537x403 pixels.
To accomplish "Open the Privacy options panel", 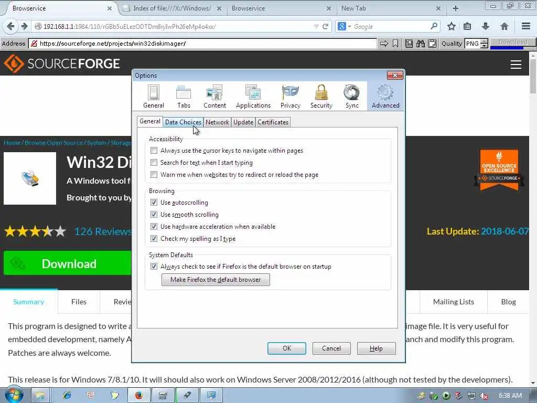I will point(290,97).
